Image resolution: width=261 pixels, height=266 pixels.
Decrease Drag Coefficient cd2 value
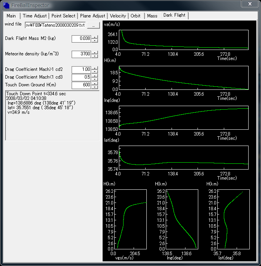(x=95, y=71)
